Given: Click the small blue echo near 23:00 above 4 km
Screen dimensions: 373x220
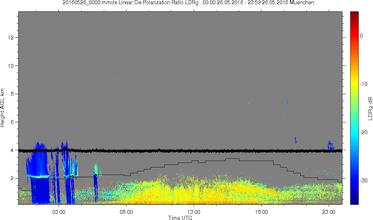Looking at the screenshot, I should [x=331, y=145].
